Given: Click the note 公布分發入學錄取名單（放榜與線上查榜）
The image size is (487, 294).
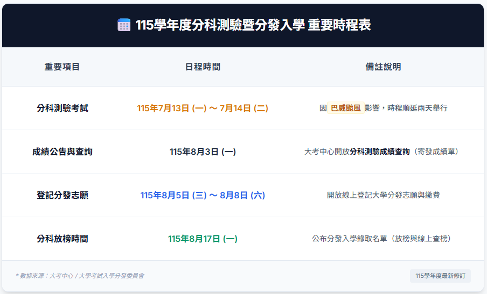Looking at the screenshot, I should (383, 239).
